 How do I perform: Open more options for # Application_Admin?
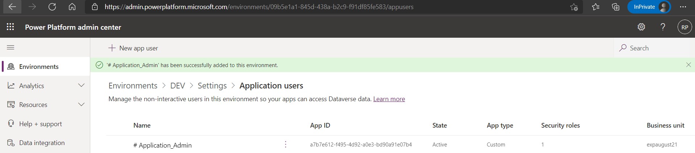coord(286,145)
